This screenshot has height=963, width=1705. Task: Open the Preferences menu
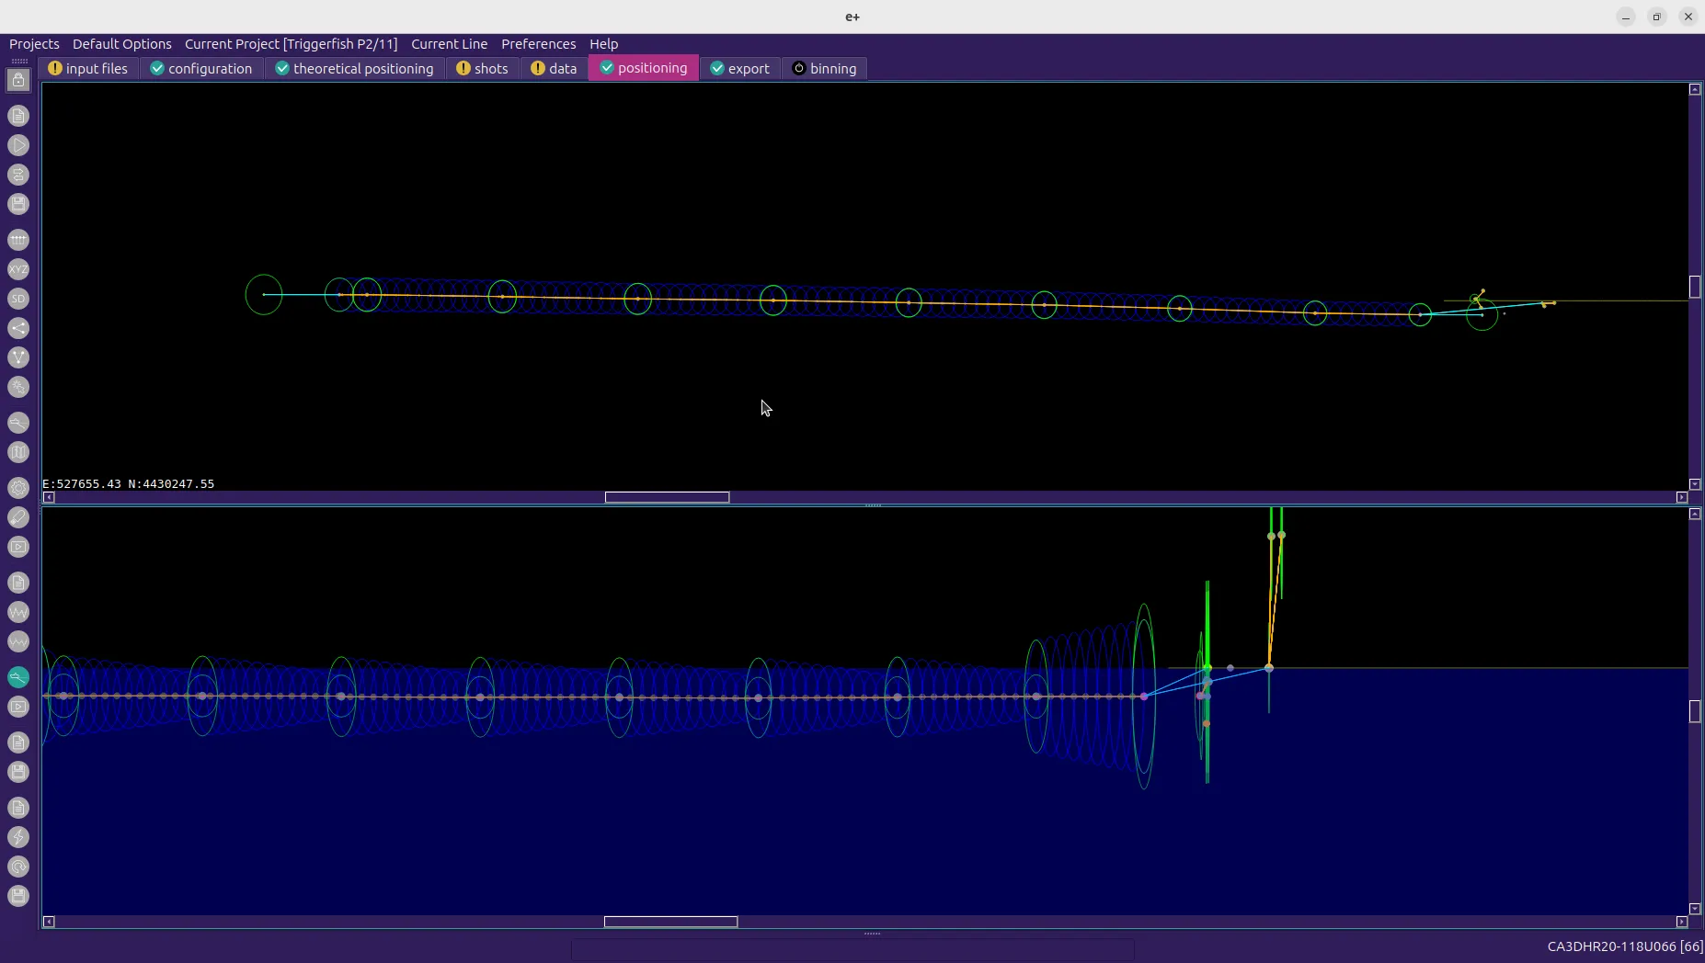538,44
